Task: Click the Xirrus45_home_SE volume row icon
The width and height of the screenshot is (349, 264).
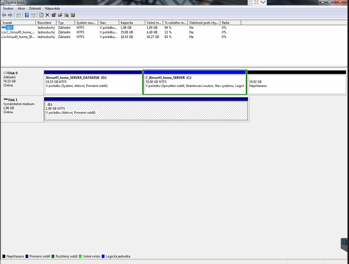Action: [x=3, y=37]
